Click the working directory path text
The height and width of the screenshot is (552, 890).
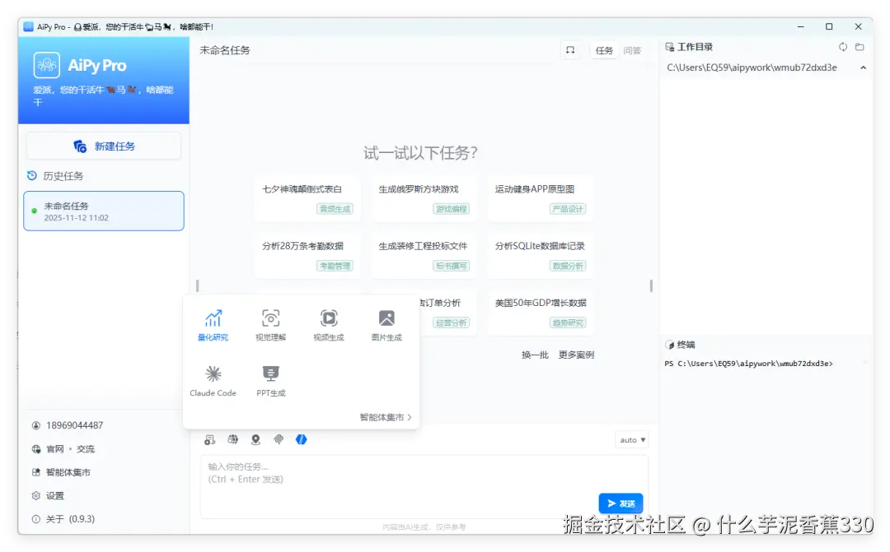(752, 67)
